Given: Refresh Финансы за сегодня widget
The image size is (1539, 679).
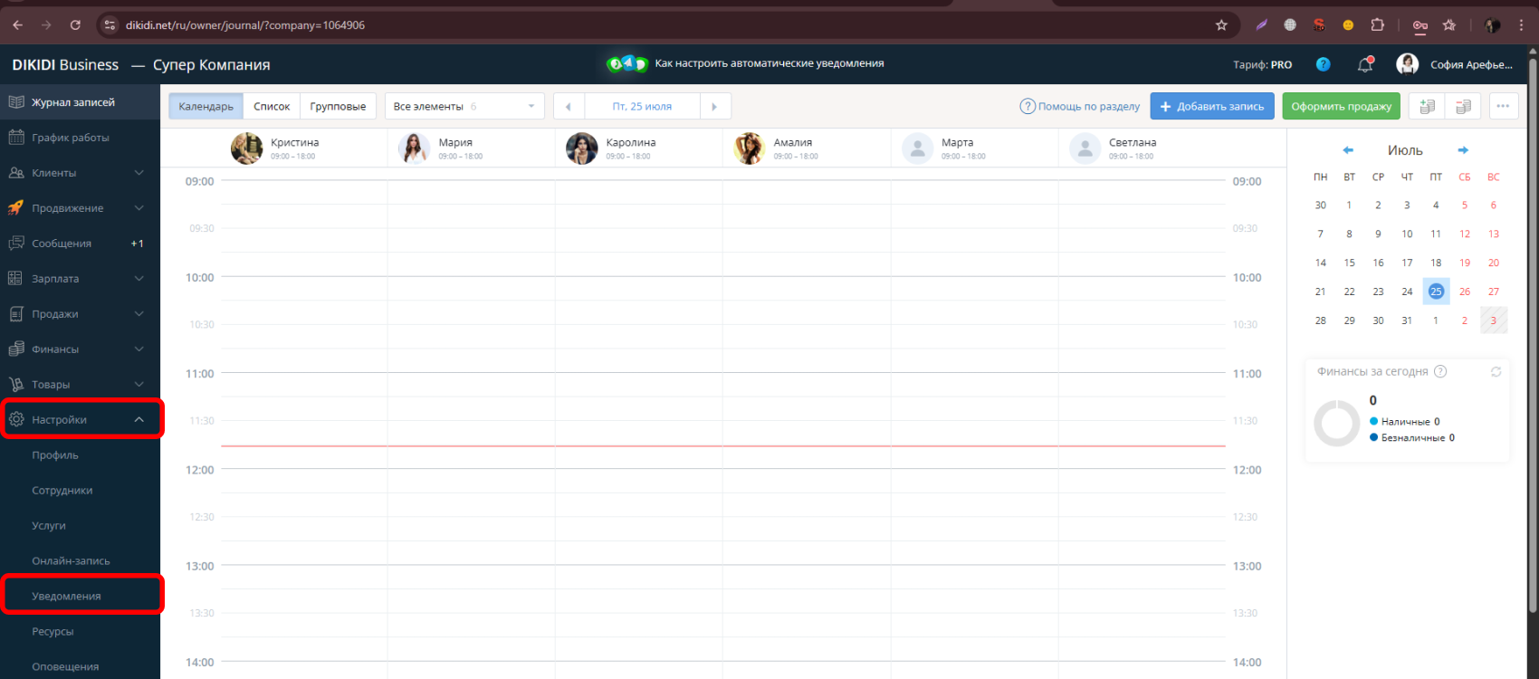Looking at the screenshot, I should (x=1496, y=372).
